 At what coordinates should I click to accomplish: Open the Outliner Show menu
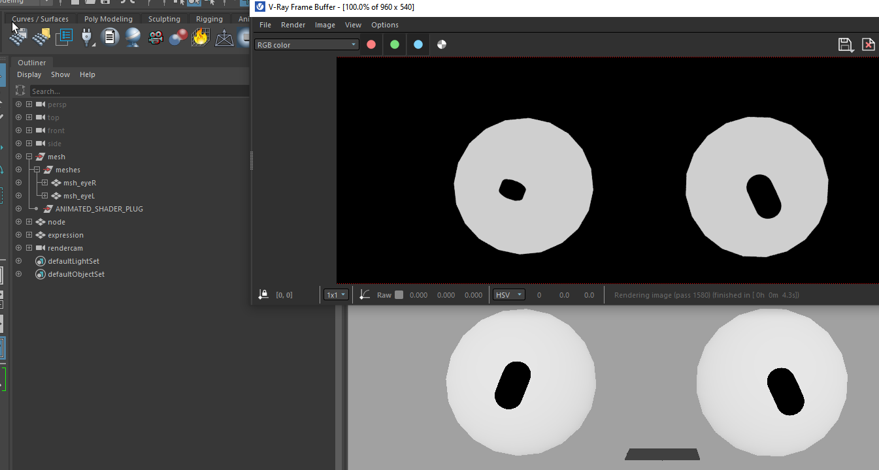click(x=60, y=74)
